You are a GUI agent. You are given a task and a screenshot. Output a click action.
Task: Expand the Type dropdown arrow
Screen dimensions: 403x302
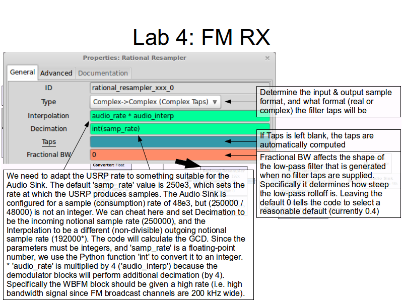(215, 102)
